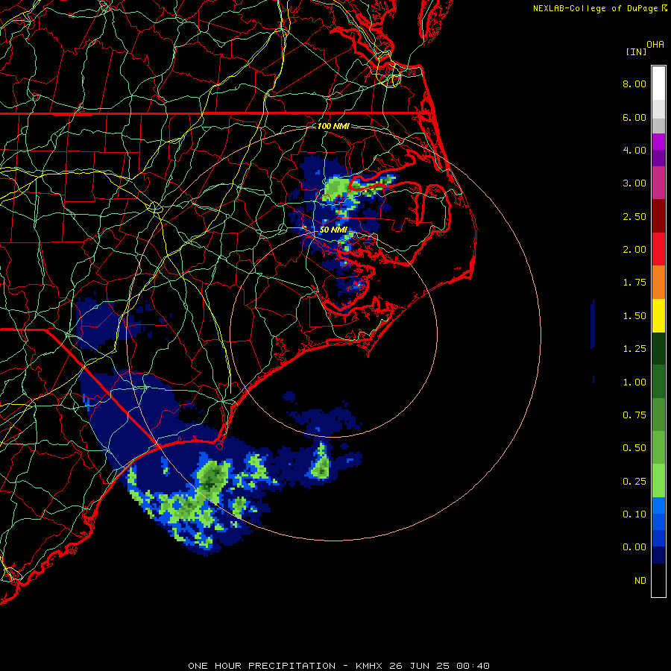Click the 0.25 legend value

tap(634, 482)
